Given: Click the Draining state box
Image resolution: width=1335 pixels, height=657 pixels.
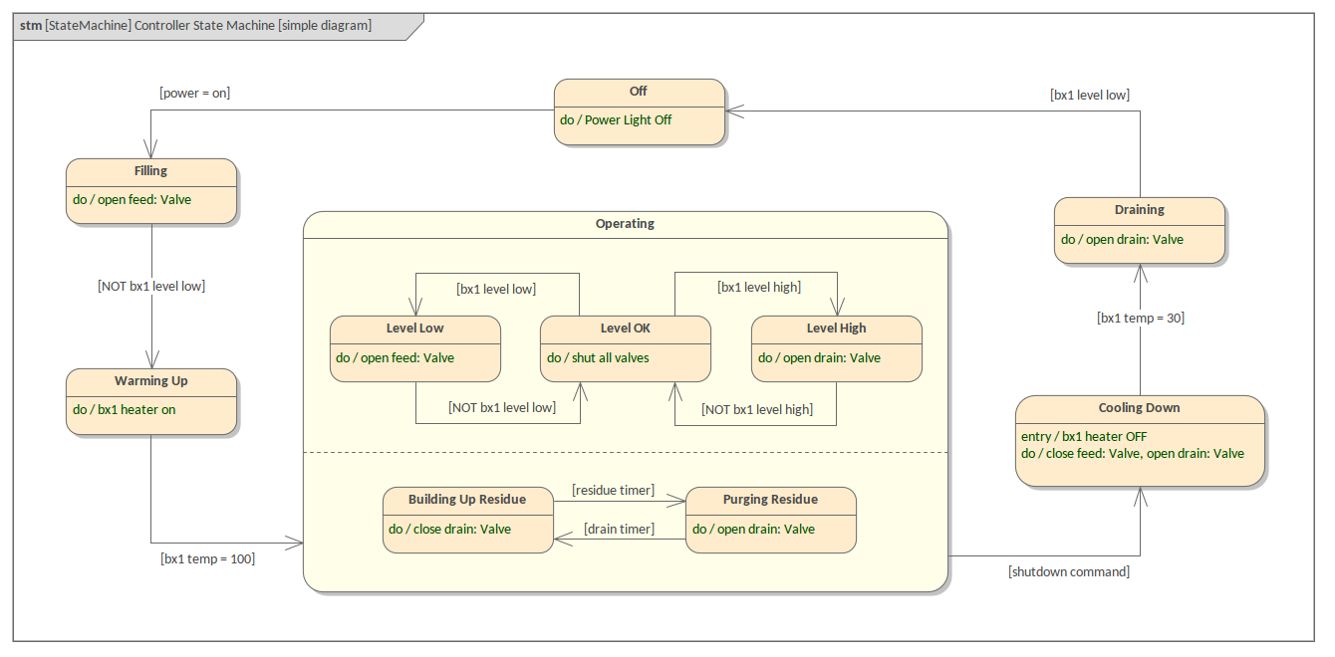Looking at the screenshot, I should point(1140,231).
